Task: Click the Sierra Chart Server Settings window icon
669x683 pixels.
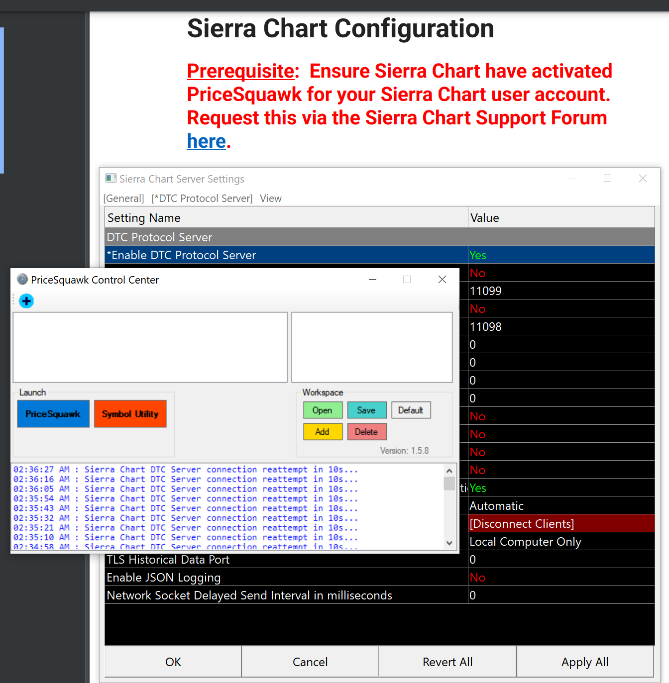Action: click(111, 178)
